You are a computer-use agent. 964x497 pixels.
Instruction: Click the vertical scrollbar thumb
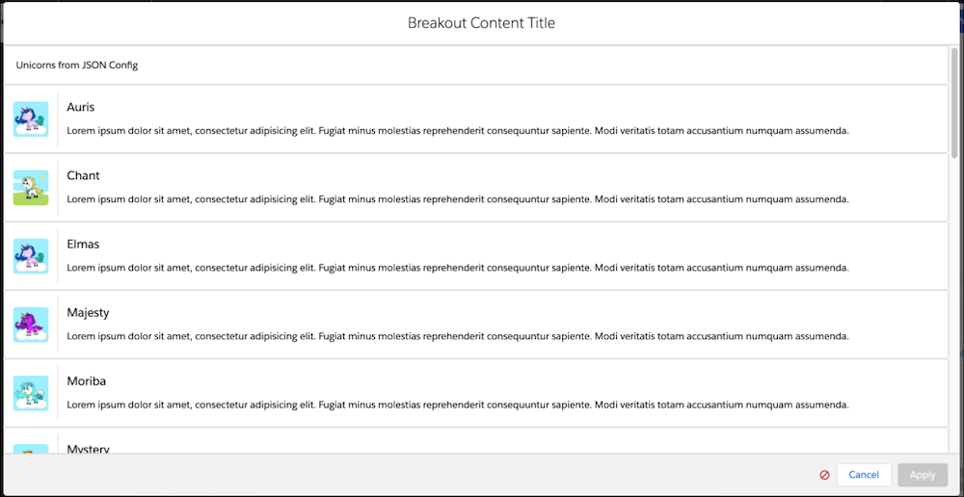[954, 101]
